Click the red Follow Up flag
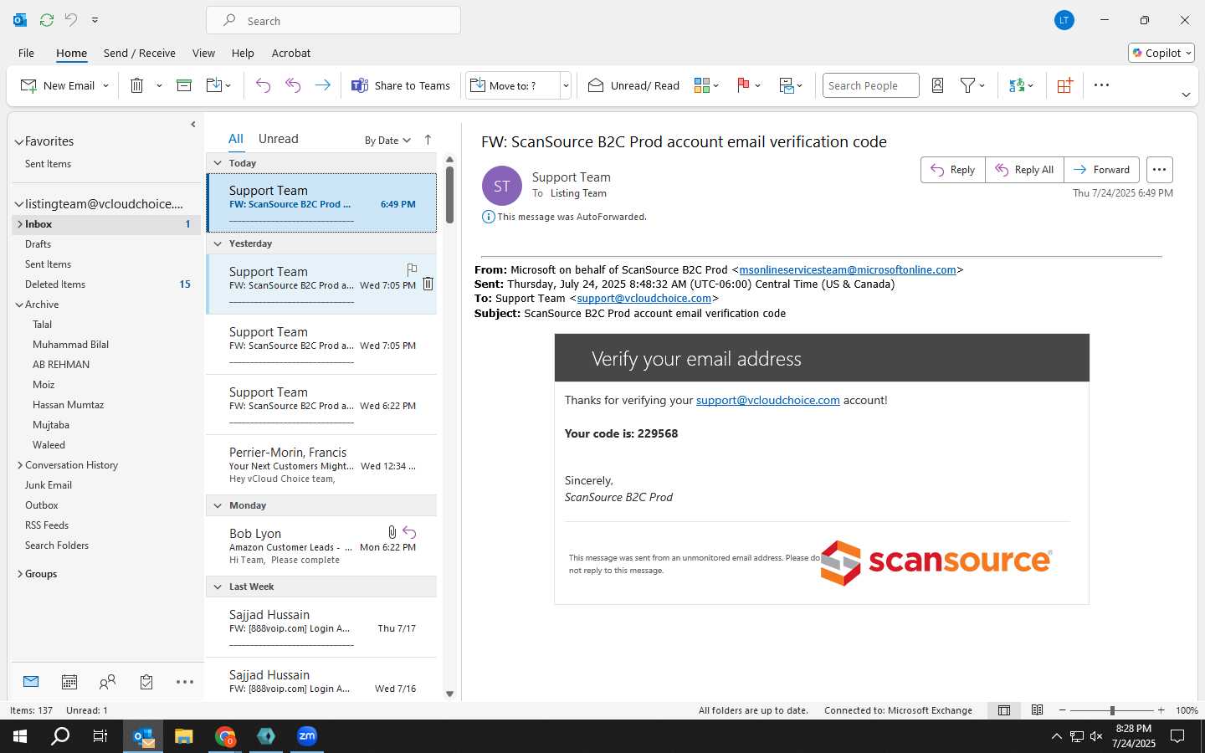 point(743,85)
